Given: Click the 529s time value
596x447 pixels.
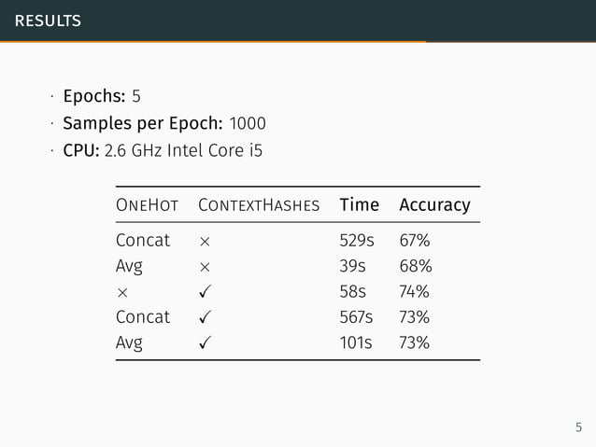Looking at the screenshot, I should (357, 241).
